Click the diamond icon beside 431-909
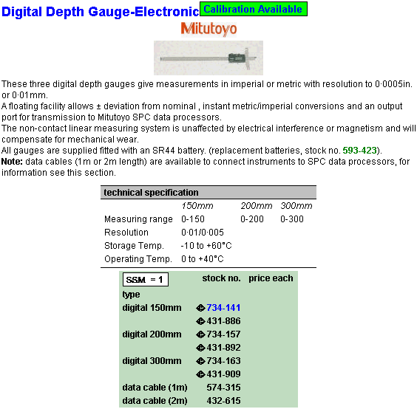Image resolution: width=417 pixels, height=409 pixels. [200, 374]
